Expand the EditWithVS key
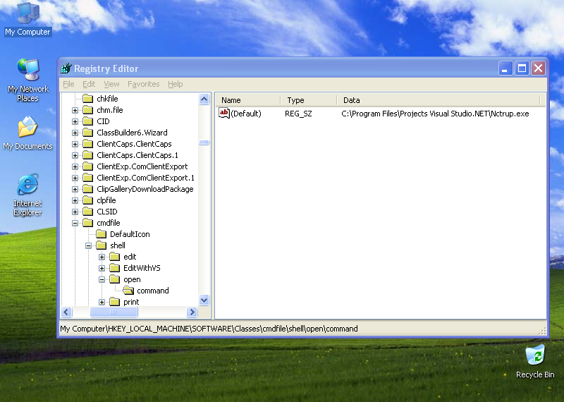This screenshot has height=402, width=564. tap(102, 268)
